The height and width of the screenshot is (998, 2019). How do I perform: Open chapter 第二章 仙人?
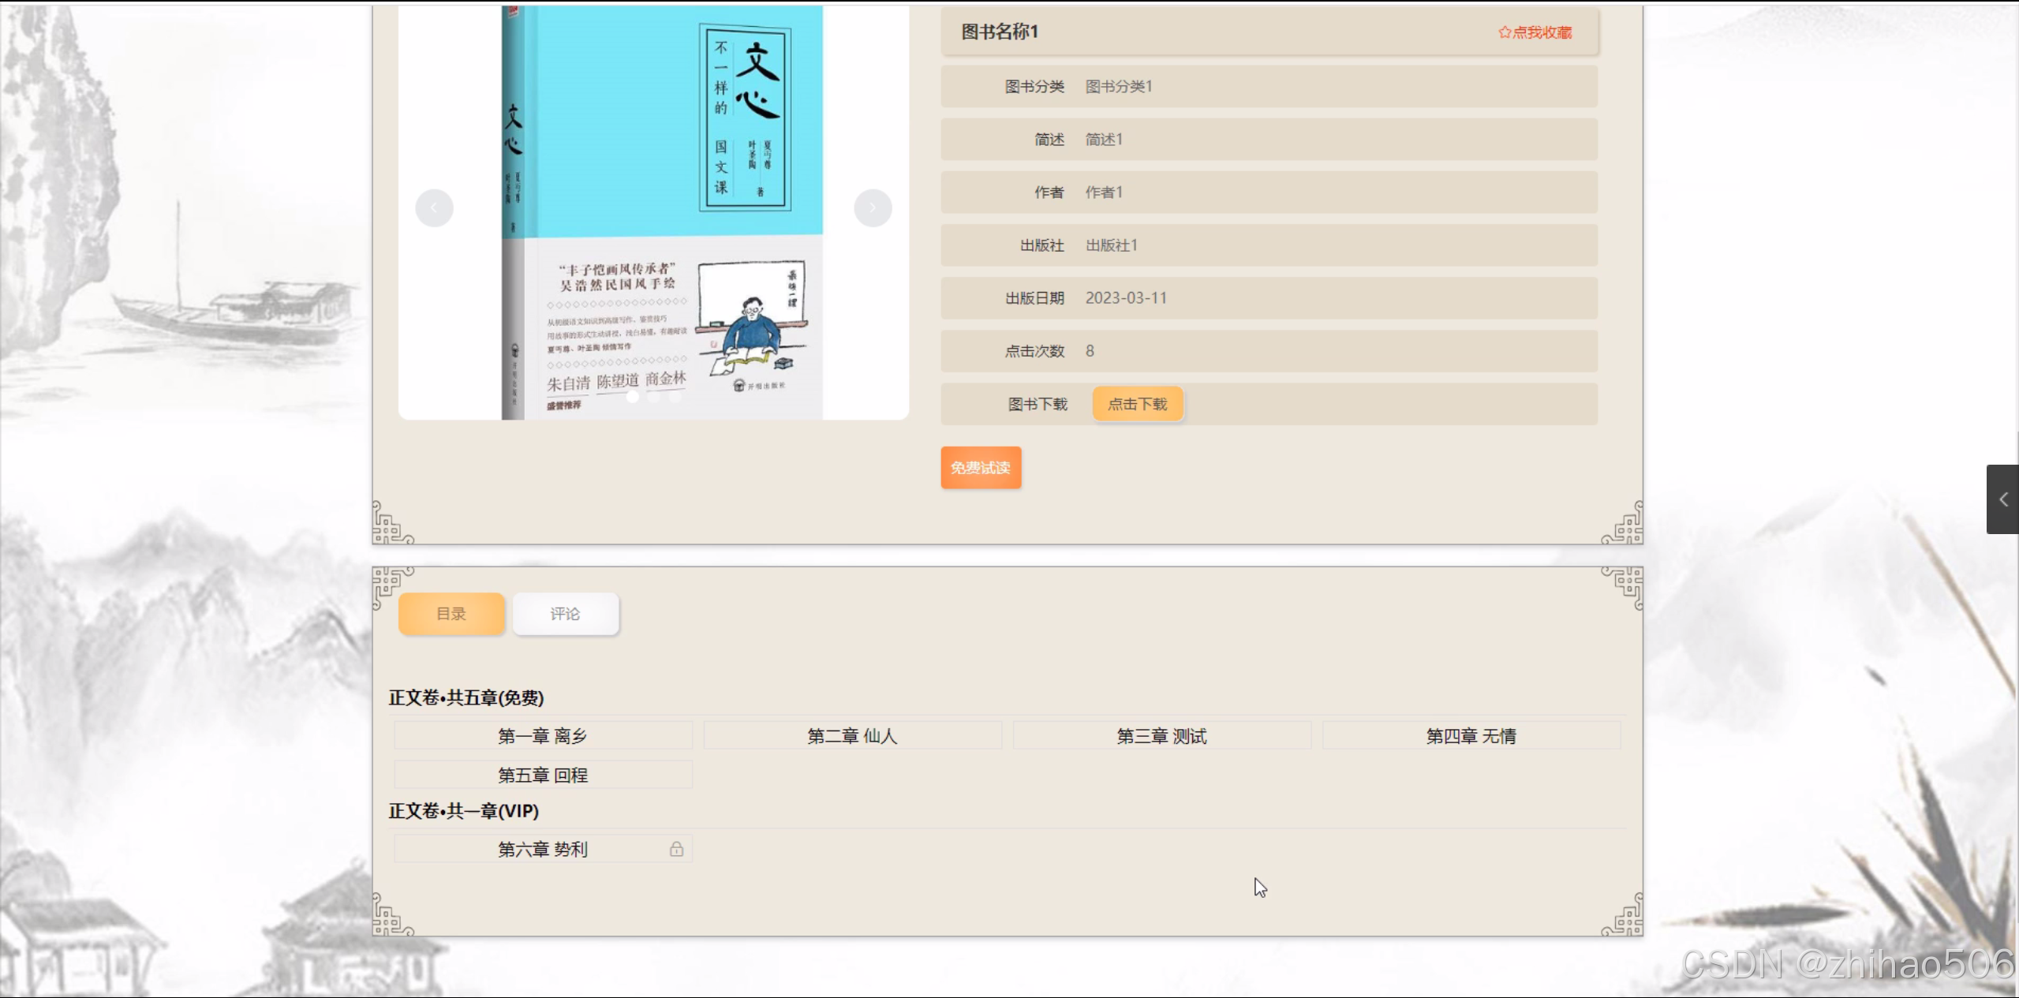[852, 736]
